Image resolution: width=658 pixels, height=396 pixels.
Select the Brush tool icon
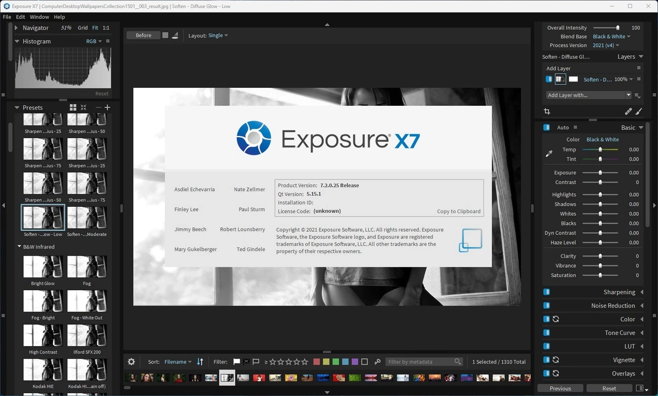pos(639,111)
